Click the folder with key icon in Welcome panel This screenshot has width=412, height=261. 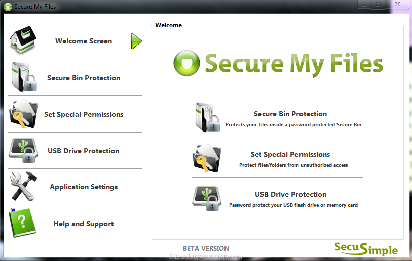(207, 158)
